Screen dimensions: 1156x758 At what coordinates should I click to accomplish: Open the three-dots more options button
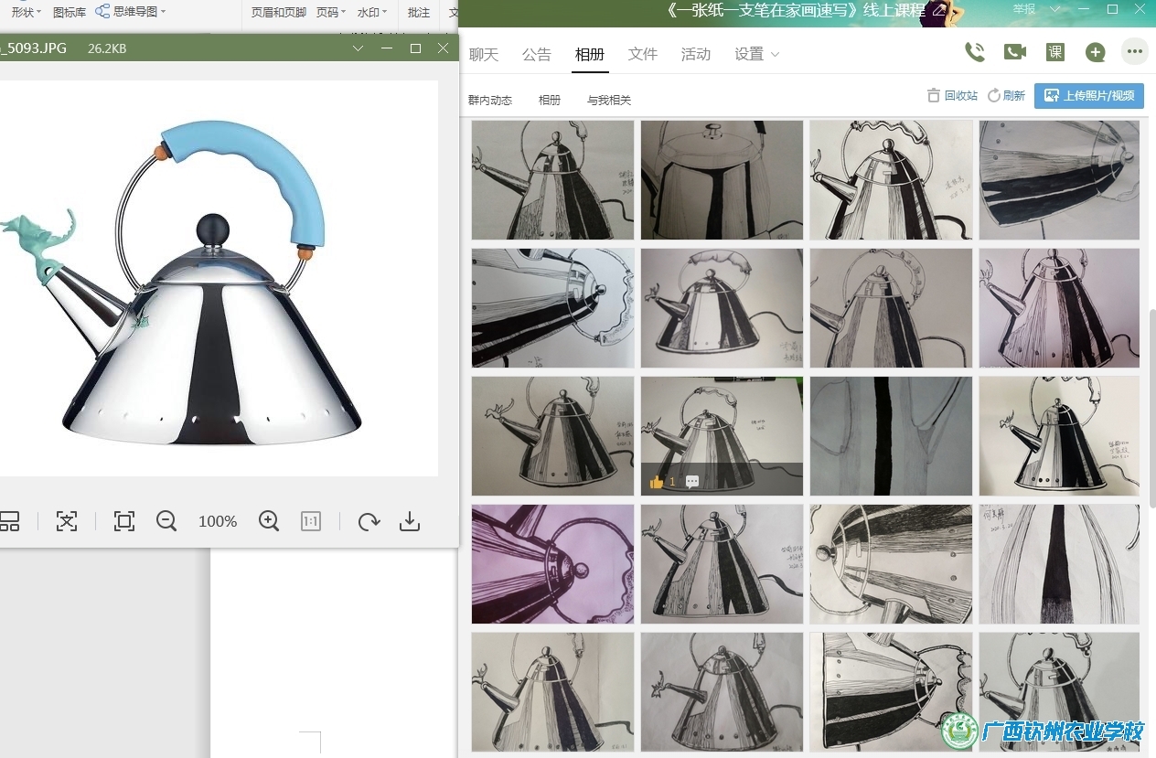(1135, 52)
